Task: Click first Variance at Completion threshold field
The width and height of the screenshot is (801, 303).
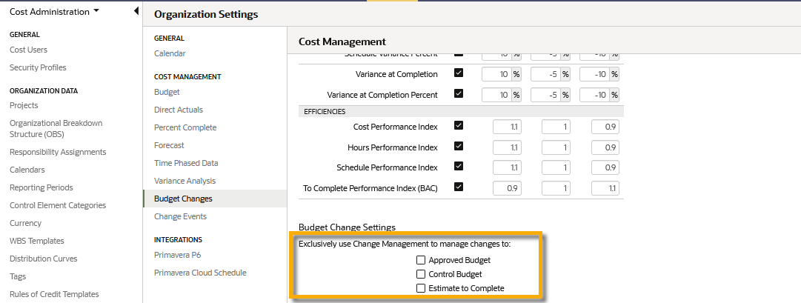Action: [496, 74]
